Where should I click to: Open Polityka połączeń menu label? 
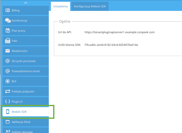(x=23, y=91)
